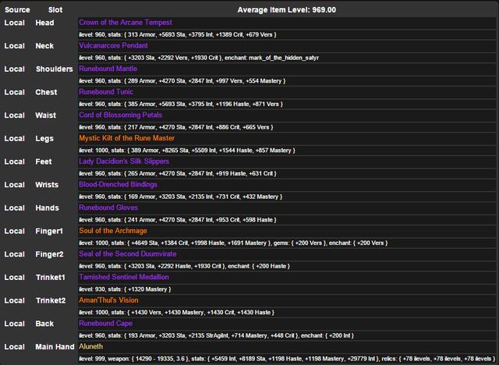Click the Slot column header

pyautogui.click(x=55, y=9)
